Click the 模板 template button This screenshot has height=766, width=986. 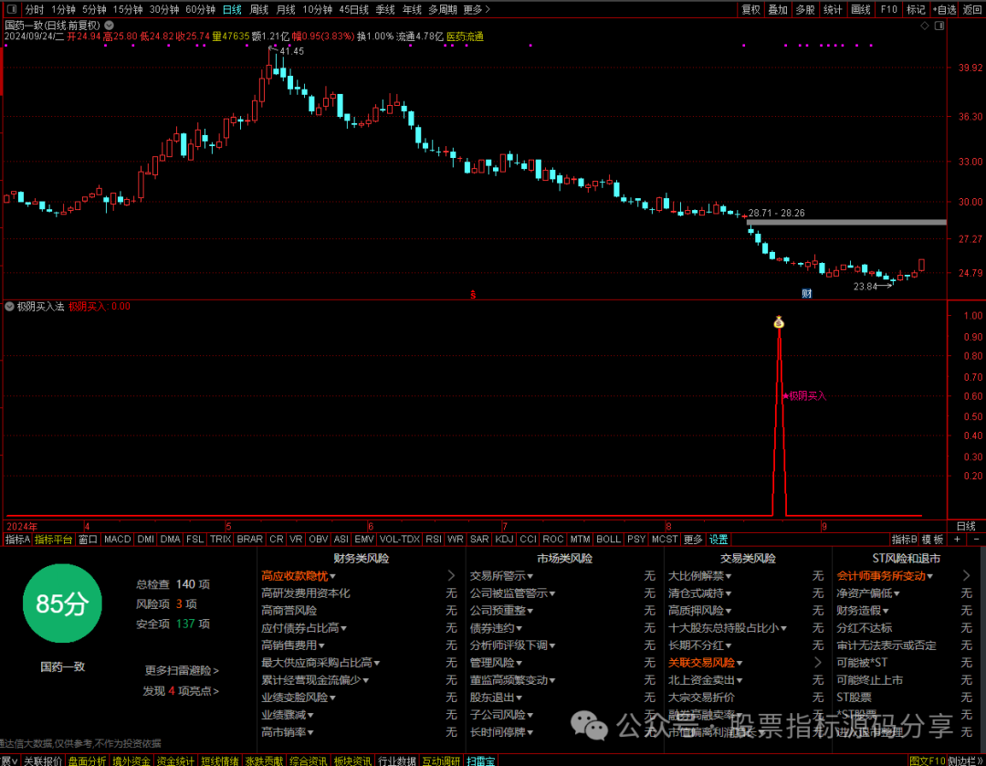(x=932, y=540)
